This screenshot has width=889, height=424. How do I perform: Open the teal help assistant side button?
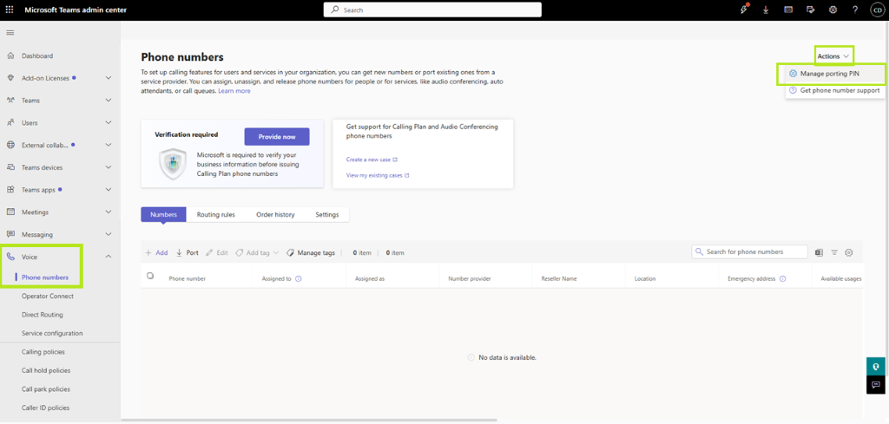875,367
